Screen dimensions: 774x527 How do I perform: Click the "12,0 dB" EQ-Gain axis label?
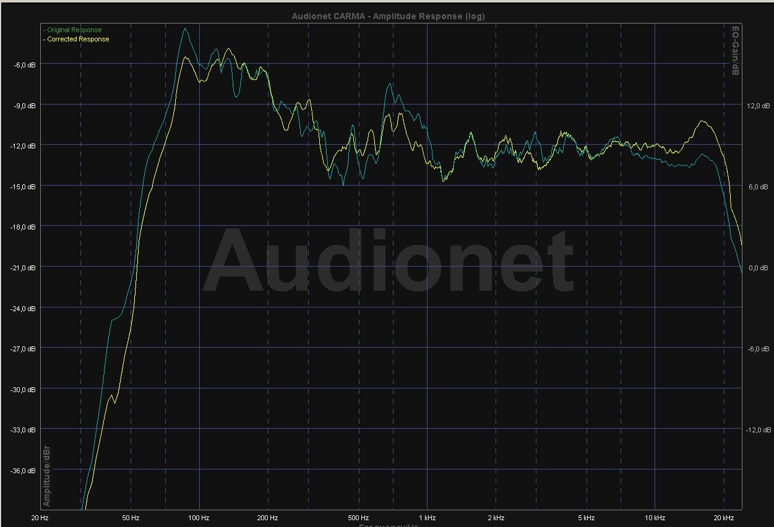(757, 105)
